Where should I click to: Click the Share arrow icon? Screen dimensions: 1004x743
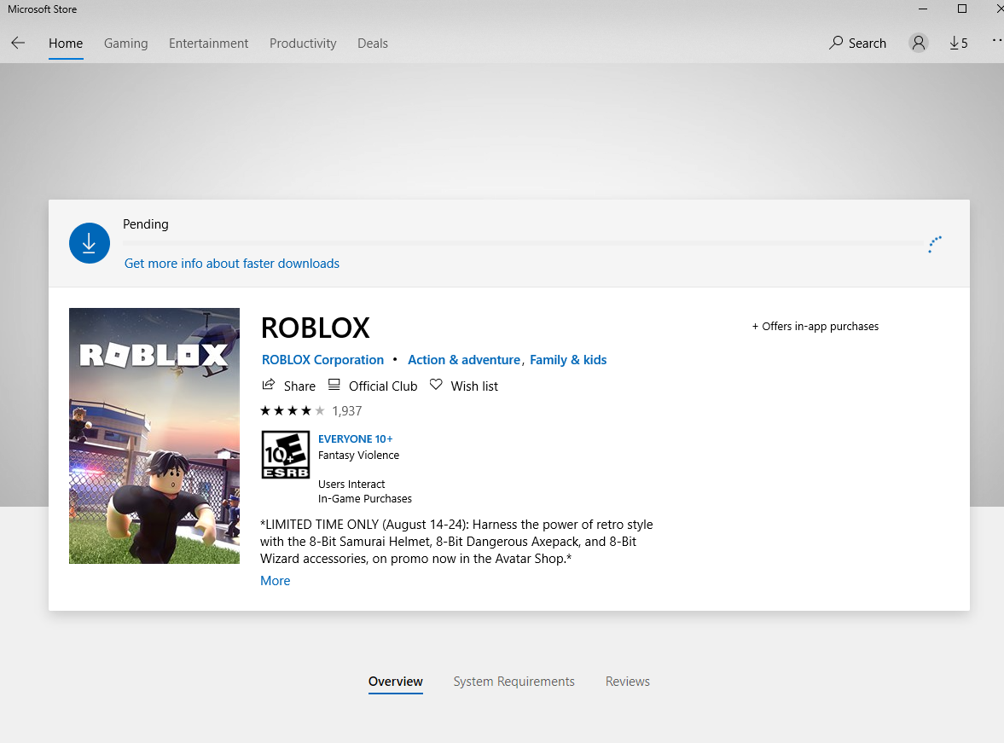click(x=269, y=385)
